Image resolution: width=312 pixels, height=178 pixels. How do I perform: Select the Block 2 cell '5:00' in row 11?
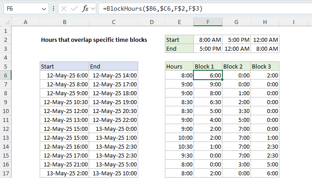click(236, 120)
